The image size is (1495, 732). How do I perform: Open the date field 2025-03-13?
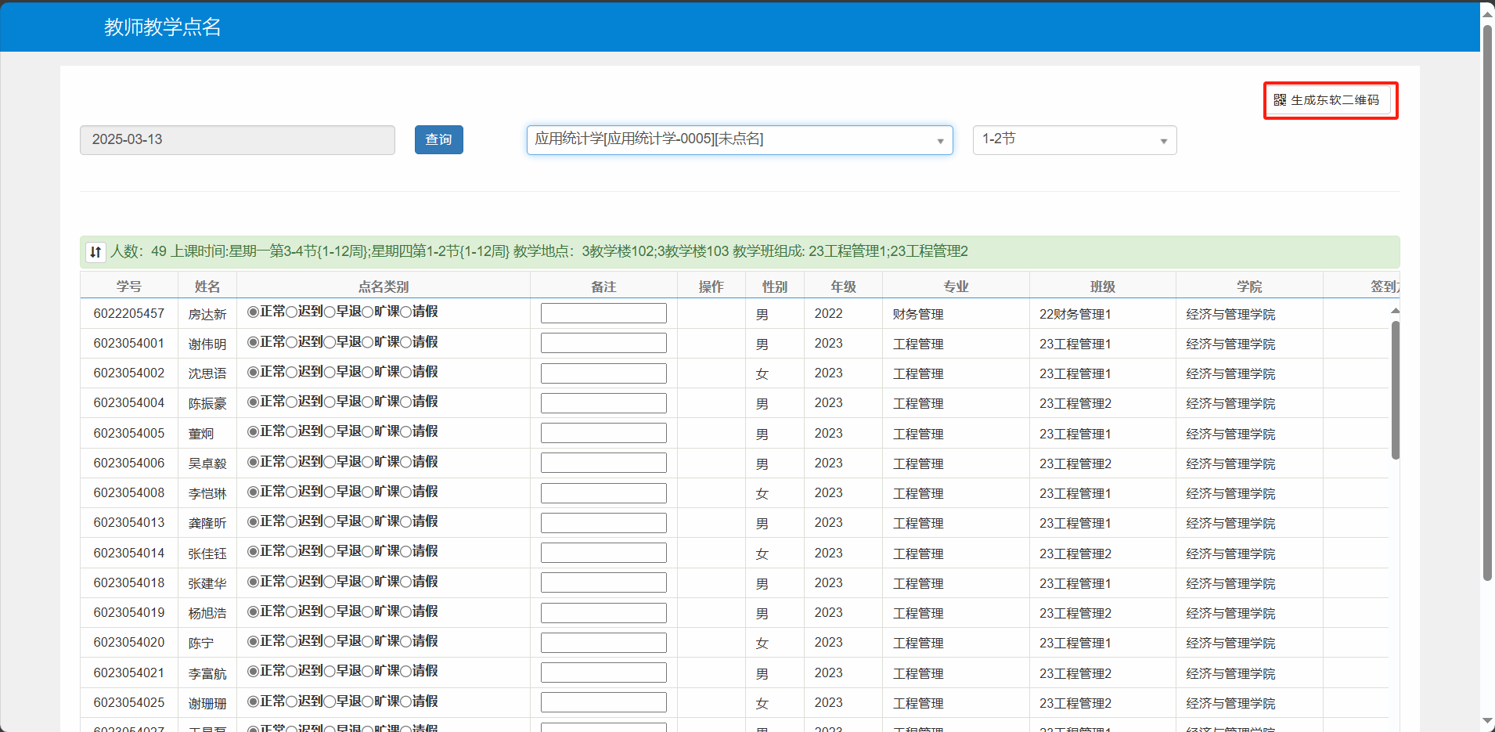point(237,140)
